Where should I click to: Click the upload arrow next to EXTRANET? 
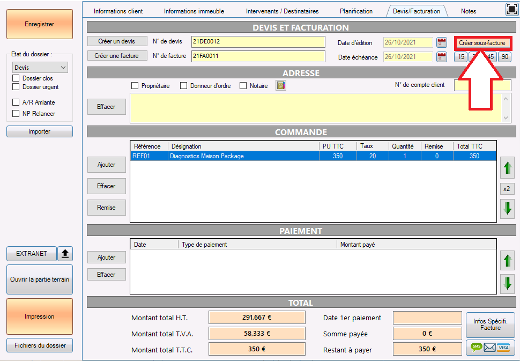pos(65,254)
